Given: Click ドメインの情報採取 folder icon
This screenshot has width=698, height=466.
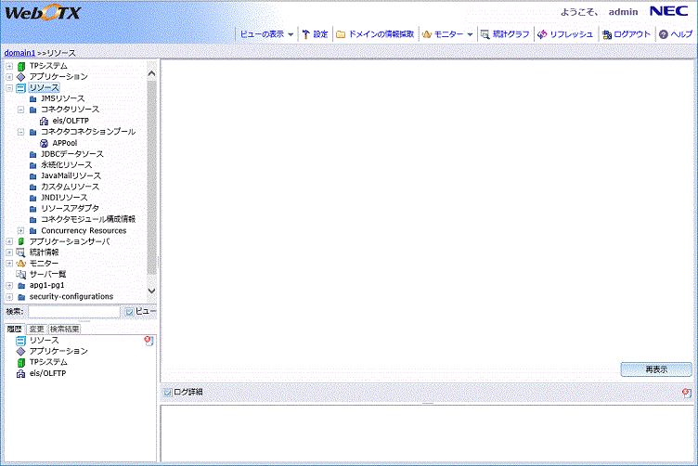Looking at the screenshot, I should [341, 34].
